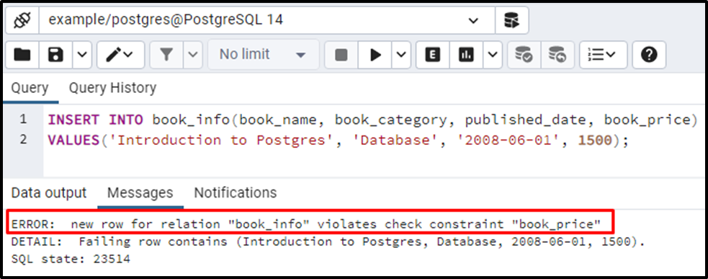Screen dimensions: 708x279
Task: Expand explain options arrow
Action: coord(493,56)
